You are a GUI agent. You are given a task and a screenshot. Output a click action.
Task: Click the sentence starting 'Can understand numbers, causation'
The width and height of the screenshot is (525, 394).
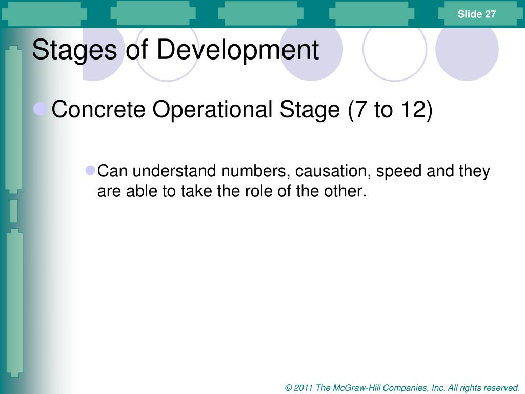(x=293, y=181)
